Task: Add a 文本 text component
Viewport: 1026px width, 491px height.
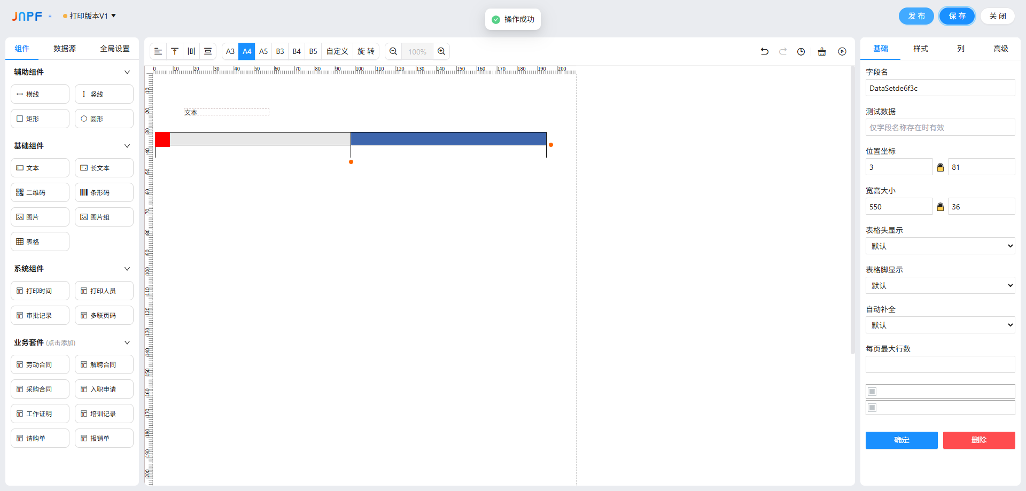Action: click(x=40, y=168)
